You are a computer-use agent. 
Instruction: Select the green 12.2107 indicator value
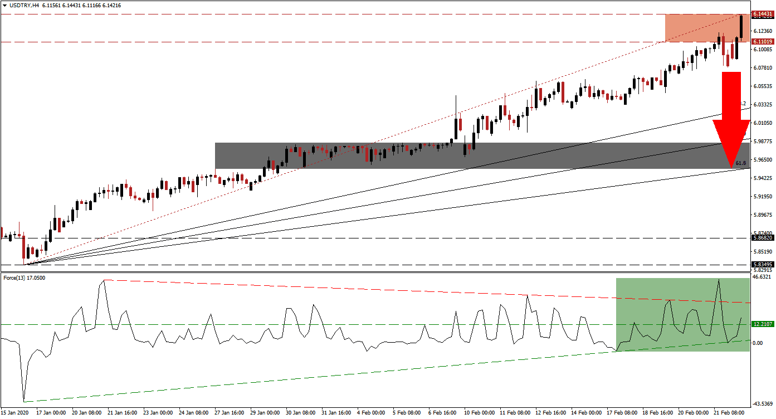[x=762, y=323]
